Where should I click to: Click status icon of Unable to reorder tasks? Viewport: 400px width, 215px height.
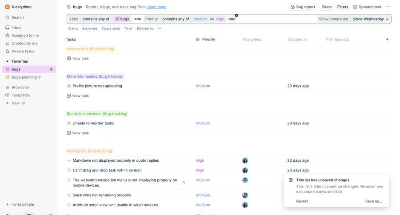point(68,123)
